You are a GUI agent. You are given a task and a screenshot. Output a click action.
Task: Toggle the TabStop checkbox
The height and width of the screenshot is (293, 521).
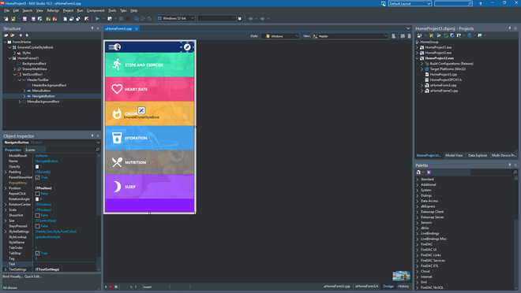(x=38, y=254)
